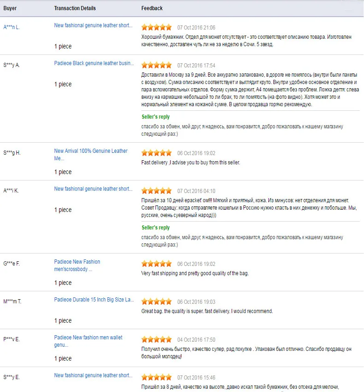Click the star rating on S***g H. review
Image resolution: width=364 pixels, height=392 pixels.
[x=156, y=153]
